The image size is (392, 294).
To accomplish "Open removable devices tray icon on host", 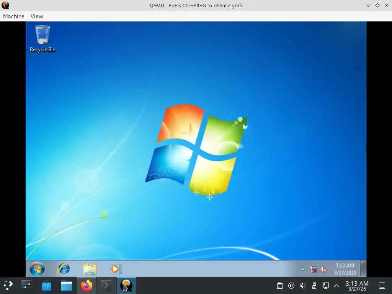I will [314, 286].
